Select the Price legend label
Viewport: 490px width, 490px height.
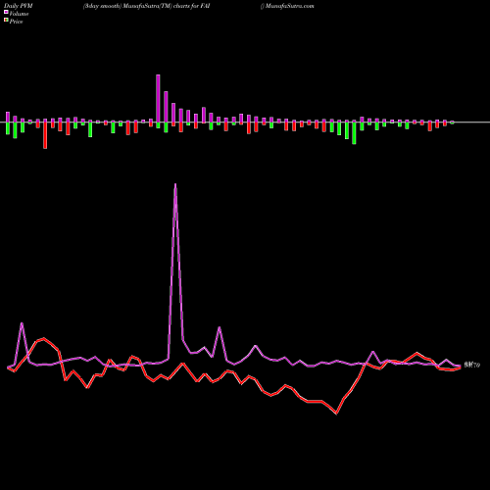[16, 22]
